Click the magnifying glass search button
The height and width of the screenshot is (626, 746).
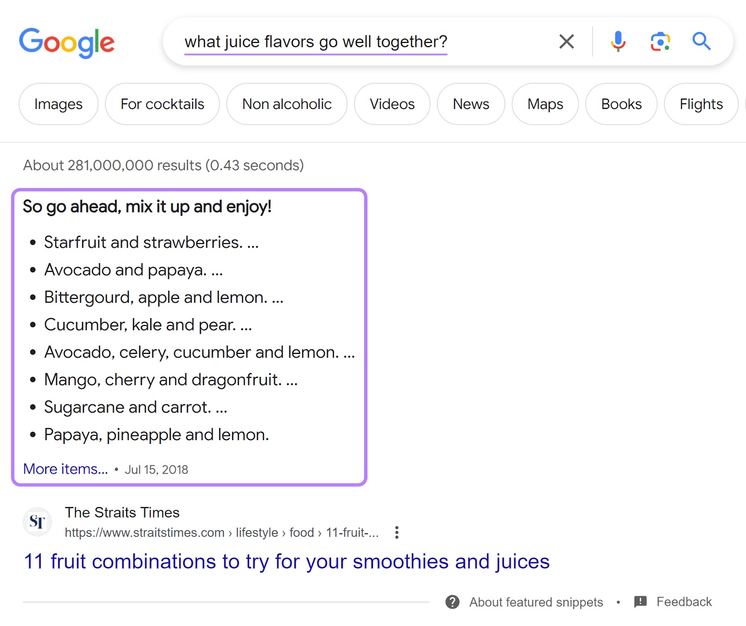pos(701,41)
